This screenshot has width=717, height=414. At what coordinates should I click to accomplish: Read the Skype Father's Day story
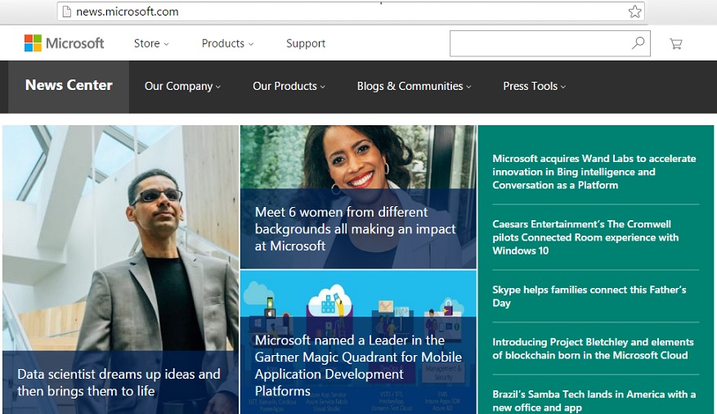[x=589, y=296]
